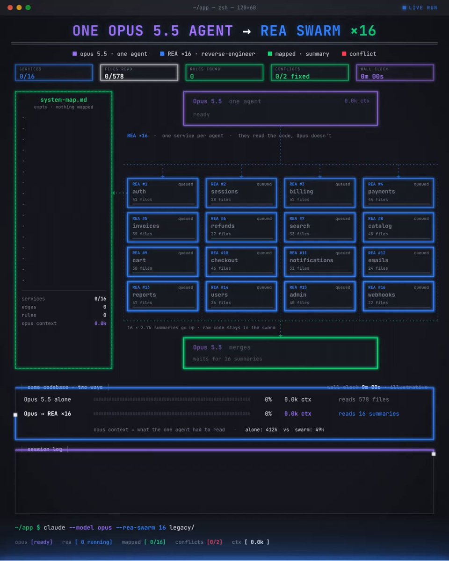This screenshot has height=561, width=449.
Task: Click the "reads 16 summaries" text
Action: pyautogui.click(x=369, y=414)
